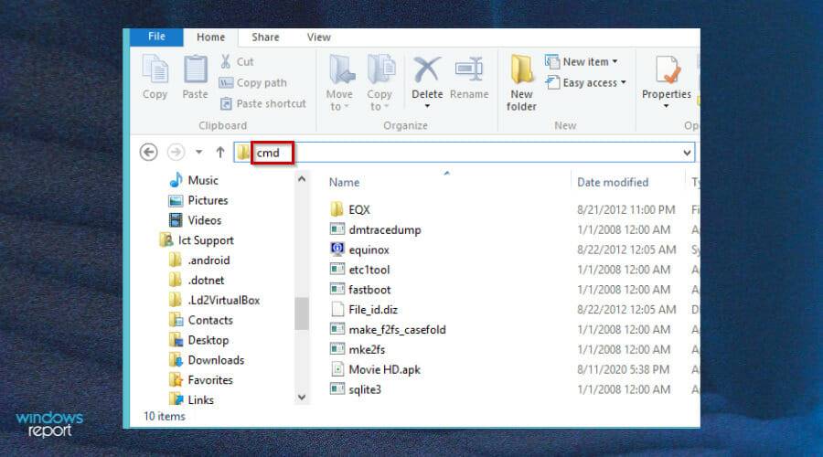The height and width of the screenshot is (457, 823).
Task: Sort by Date modified column header
Action: pyautogui.click(x=613, y=183)
